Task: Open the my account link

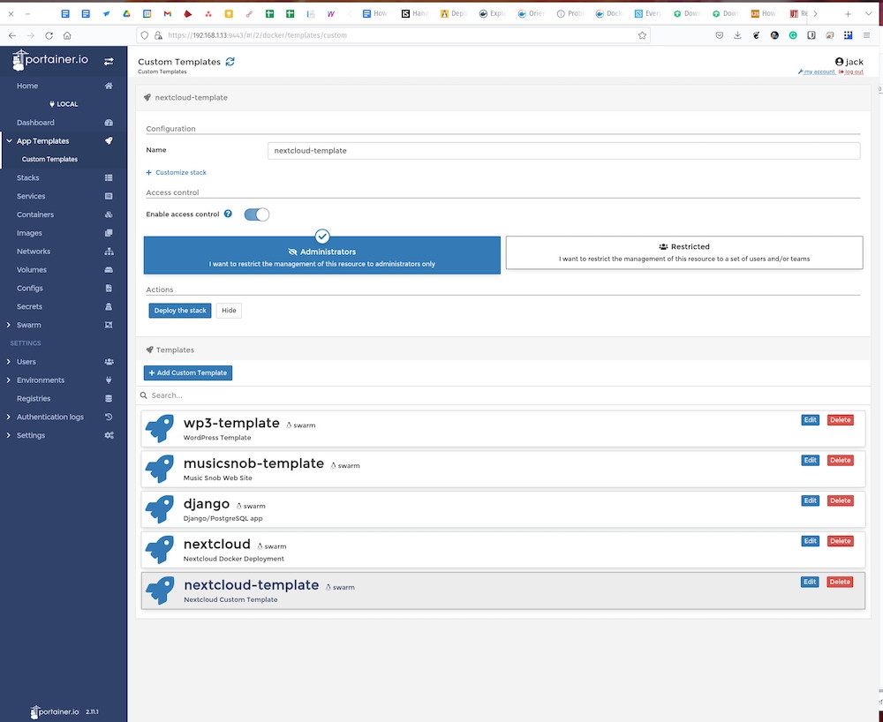Action: 817,71
